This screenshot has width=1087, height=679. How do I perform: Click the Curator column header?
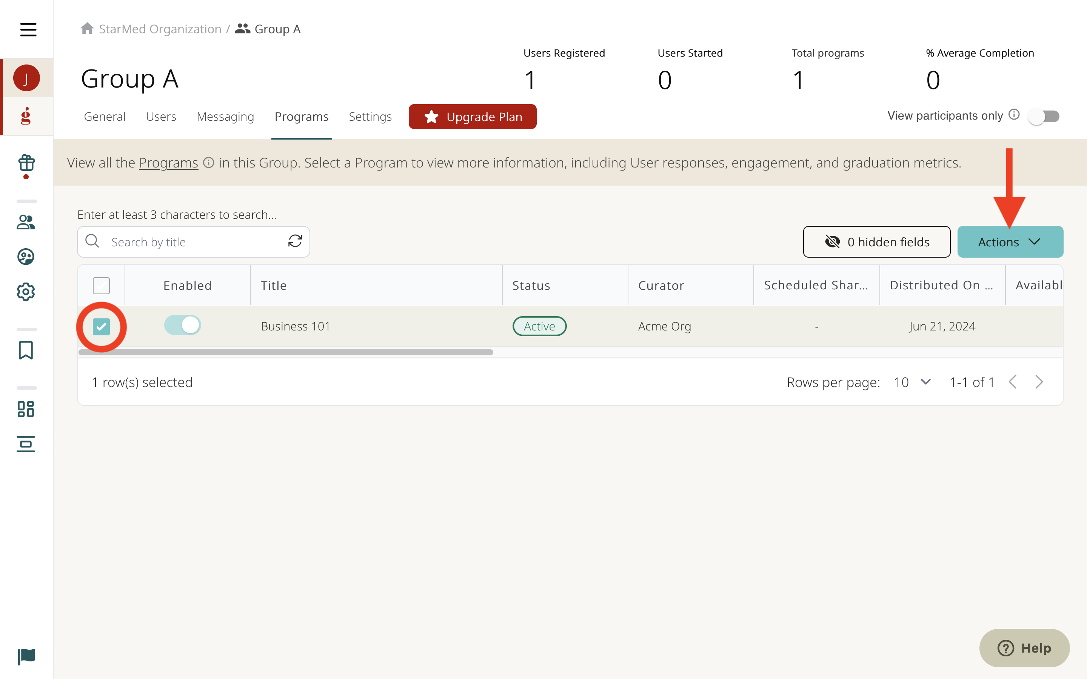(x=691, y=285)
